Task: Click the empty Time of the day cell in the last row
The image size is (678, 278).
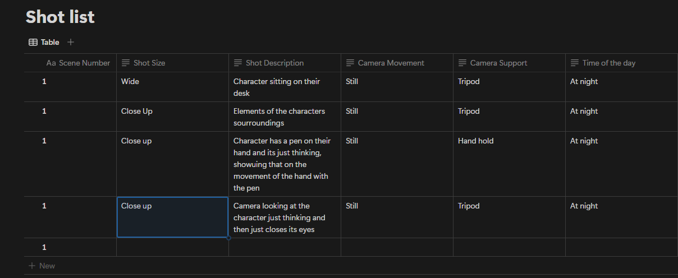Action: point(621,247)
